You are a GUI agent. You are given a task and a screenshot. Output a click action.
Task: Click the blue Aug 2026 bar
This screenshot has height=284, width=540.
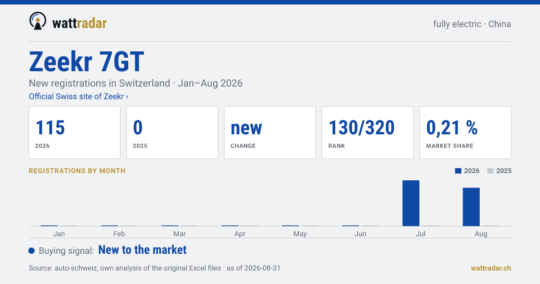point(471,207)
